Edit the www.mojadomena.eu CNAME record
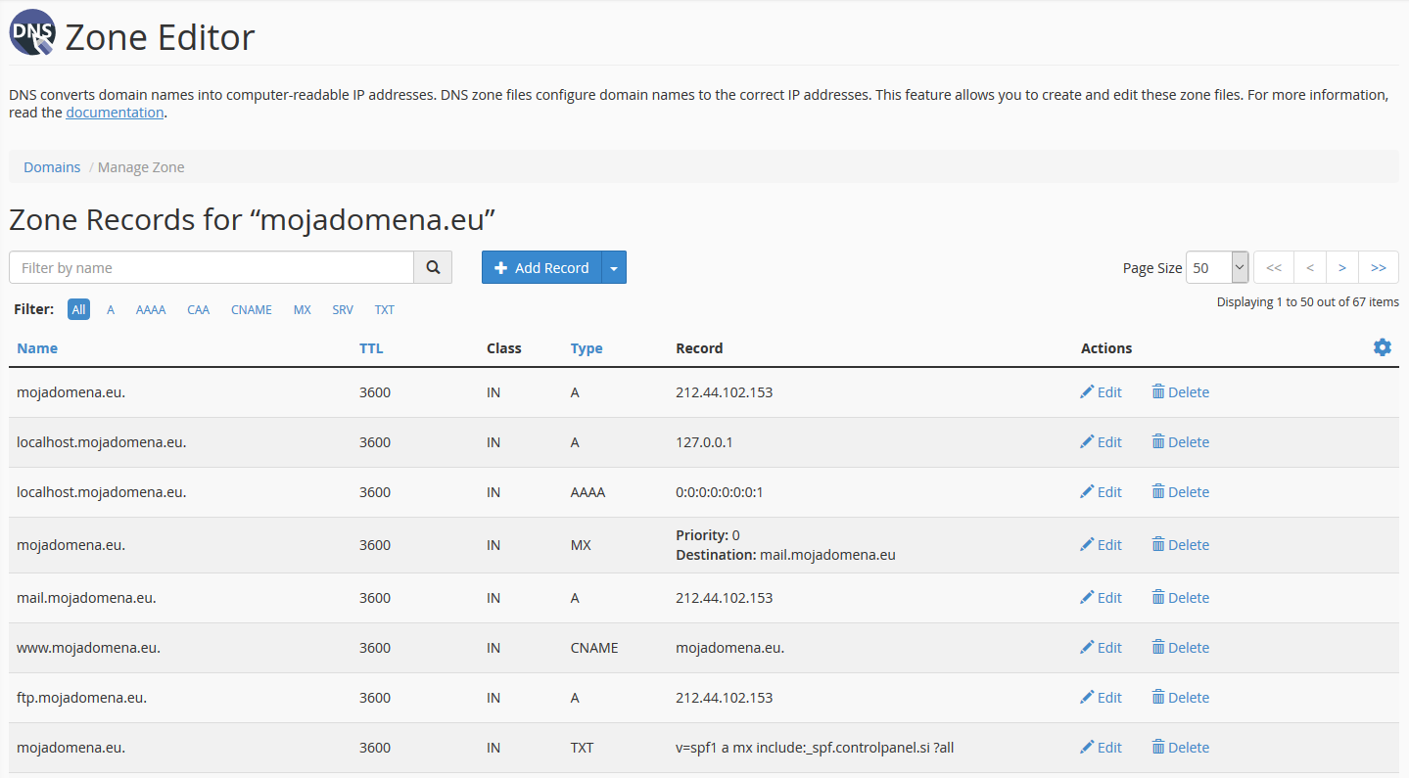The image size is (1409, 778). (1101, 648)
